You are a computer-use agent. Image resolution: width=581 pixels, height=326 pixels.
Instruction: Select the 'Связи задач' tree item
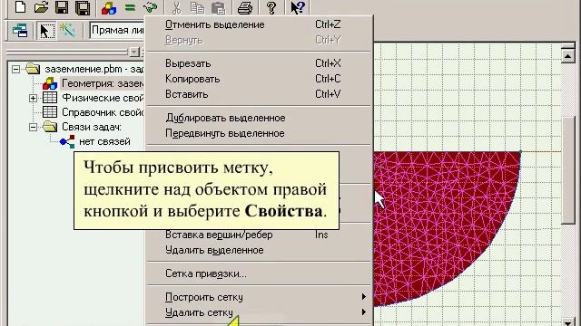tap(92, 127)
